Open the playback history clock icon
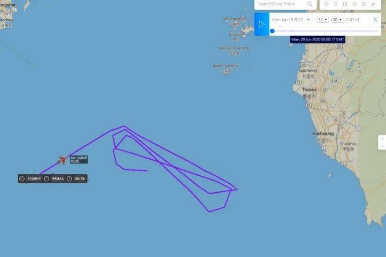 tap(364, 4)
